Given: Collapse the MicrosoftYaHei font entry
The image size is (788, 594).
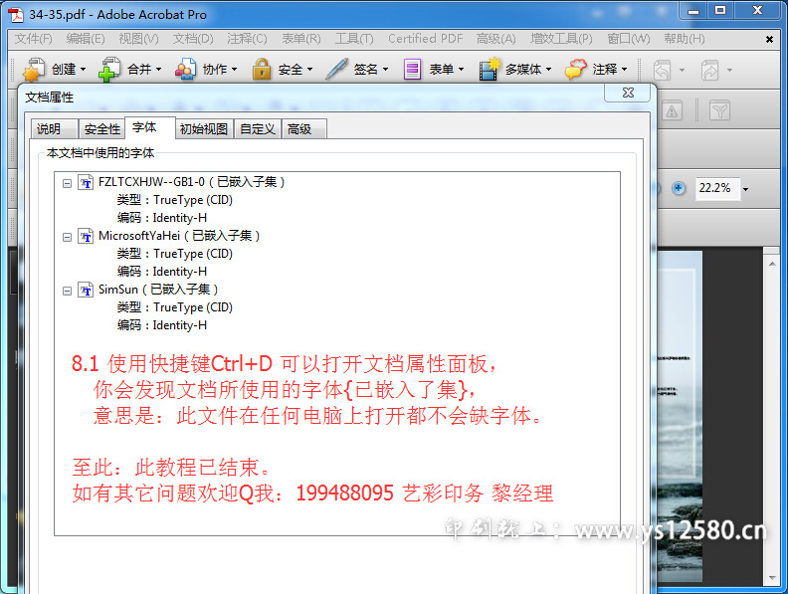Looking at the screenshot, I should 68,236.
